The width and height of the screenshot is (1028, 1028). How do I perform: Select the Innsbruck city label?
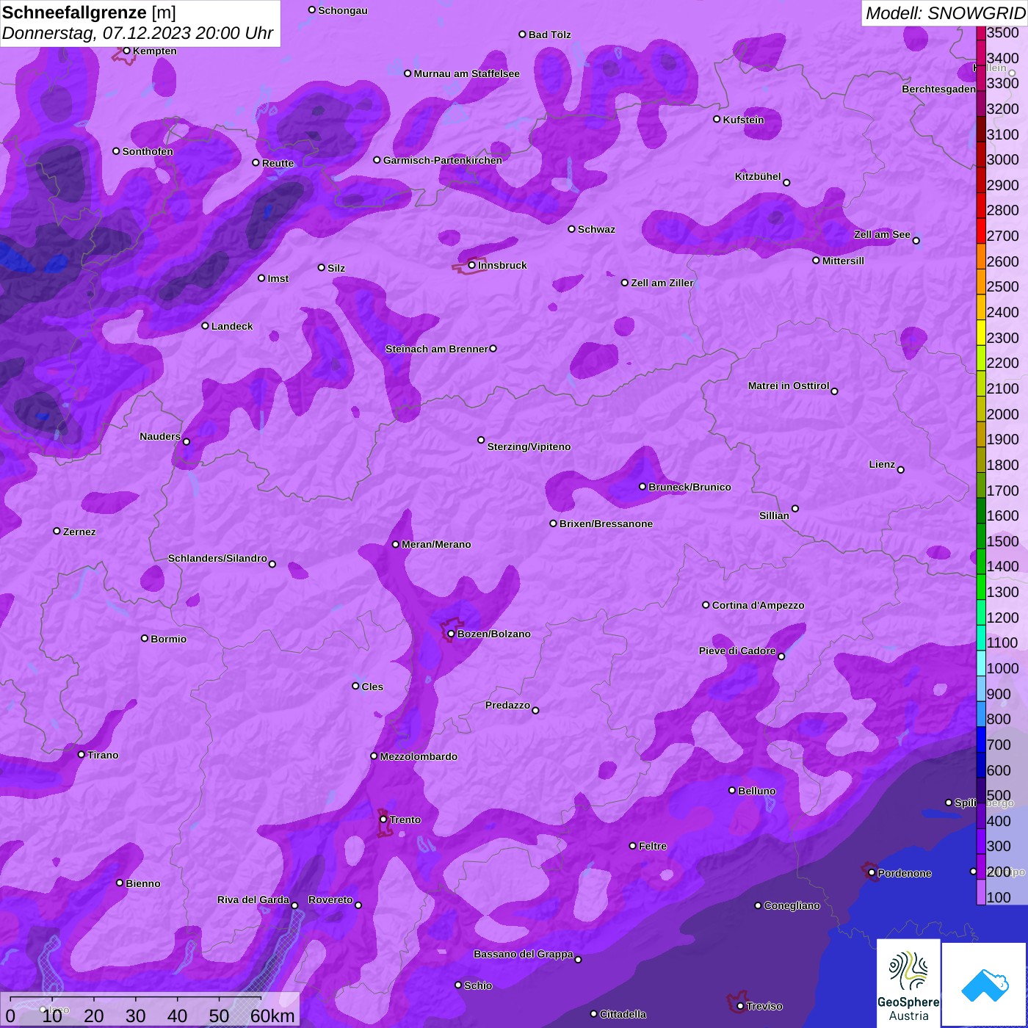[x=502, y=265]
